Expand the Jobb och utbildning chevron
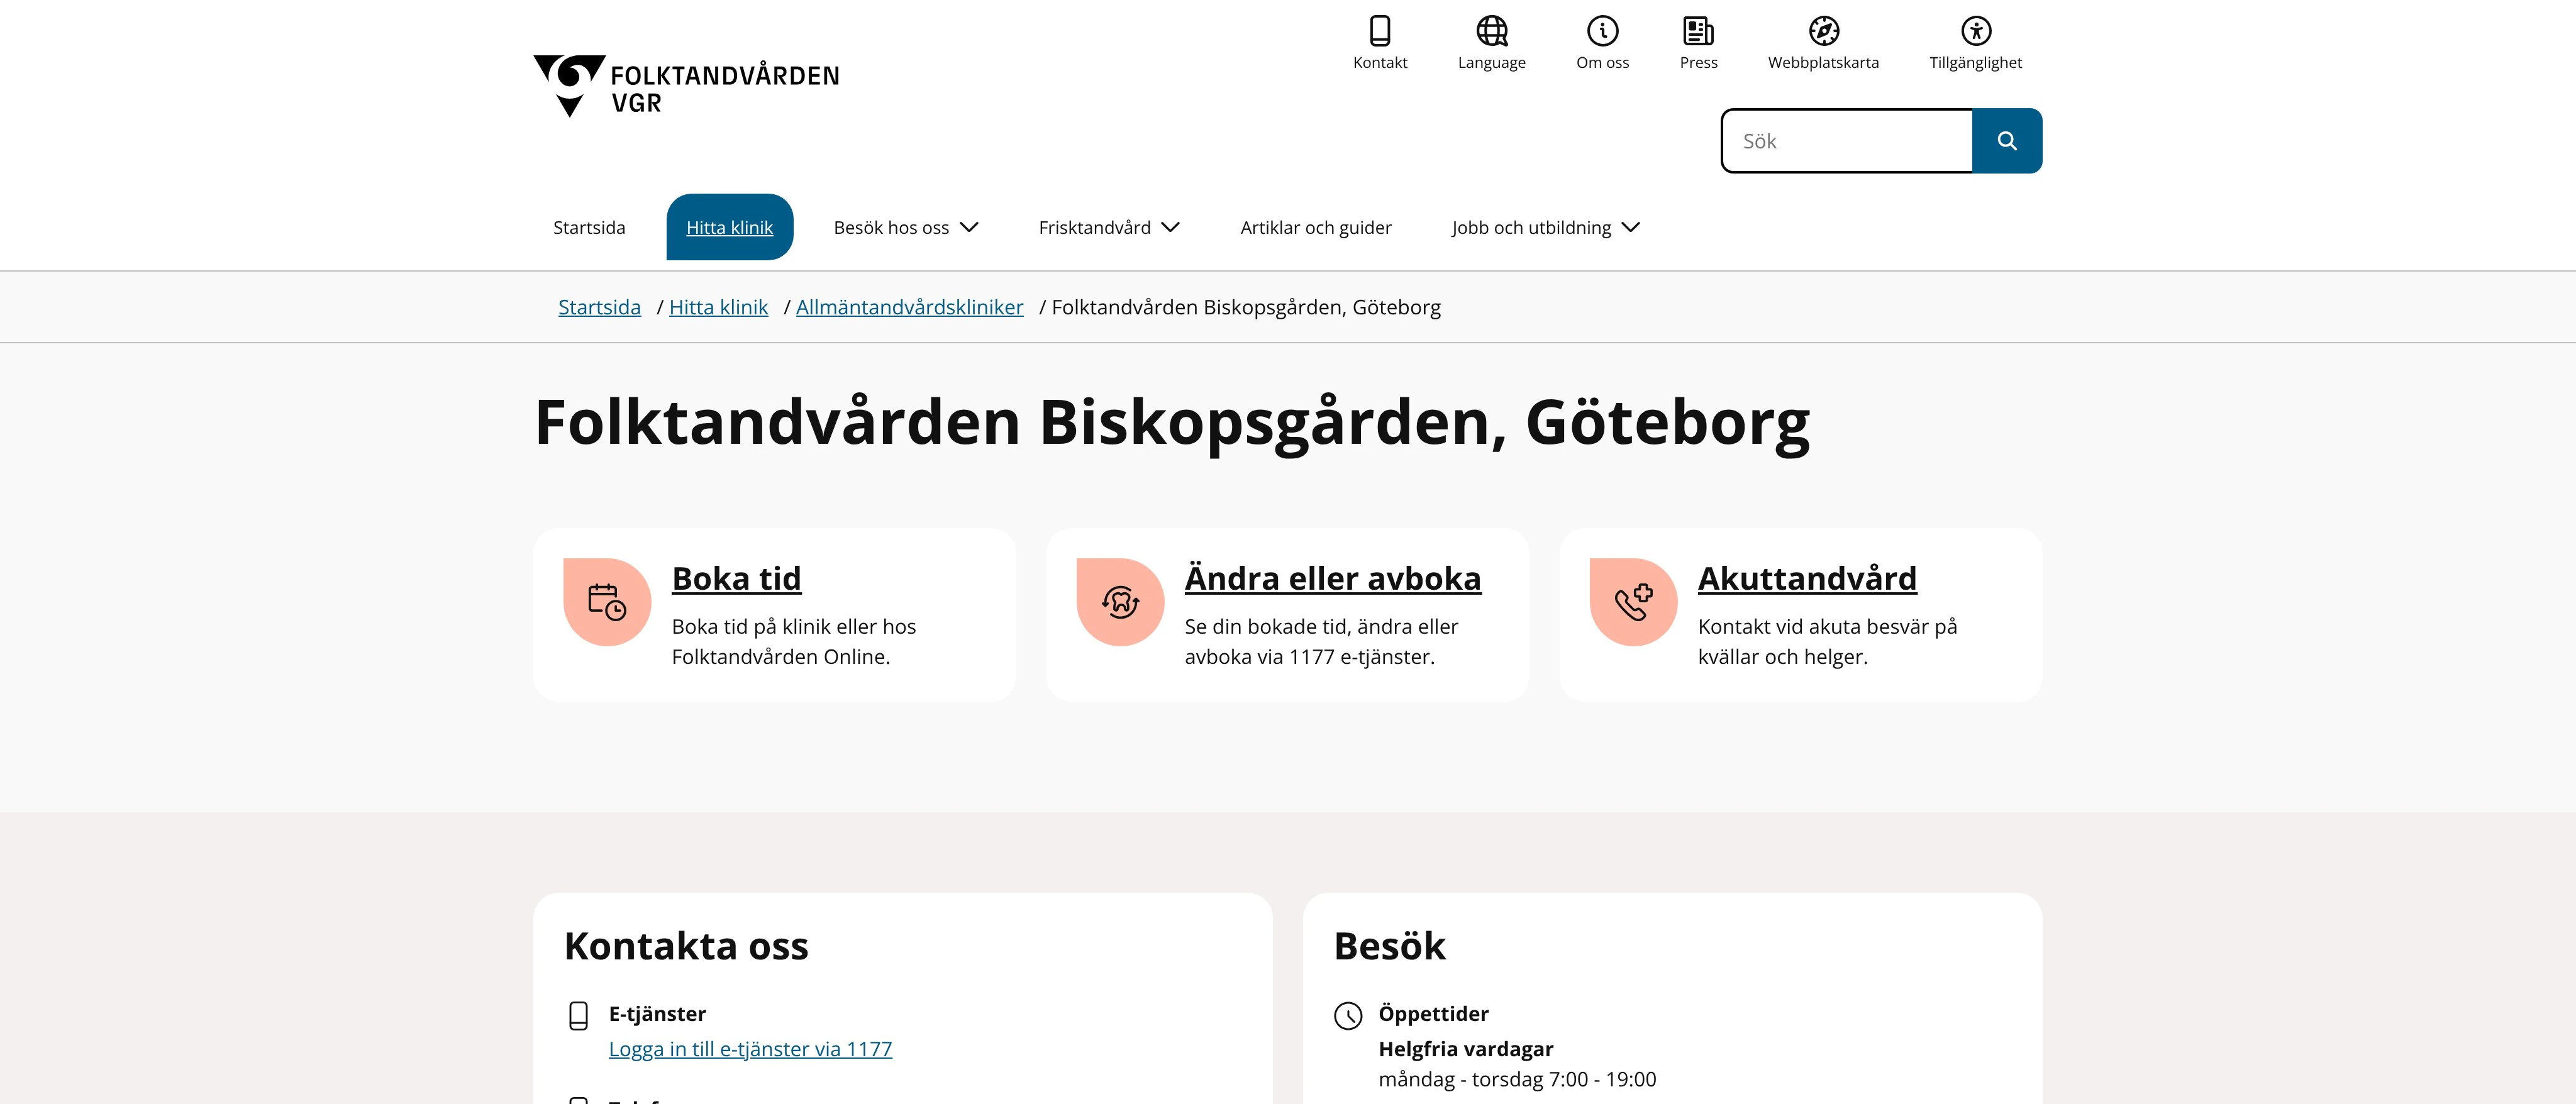Screen dimensions: 2576x1104 pyautogui.click(x=1631, y=228)
